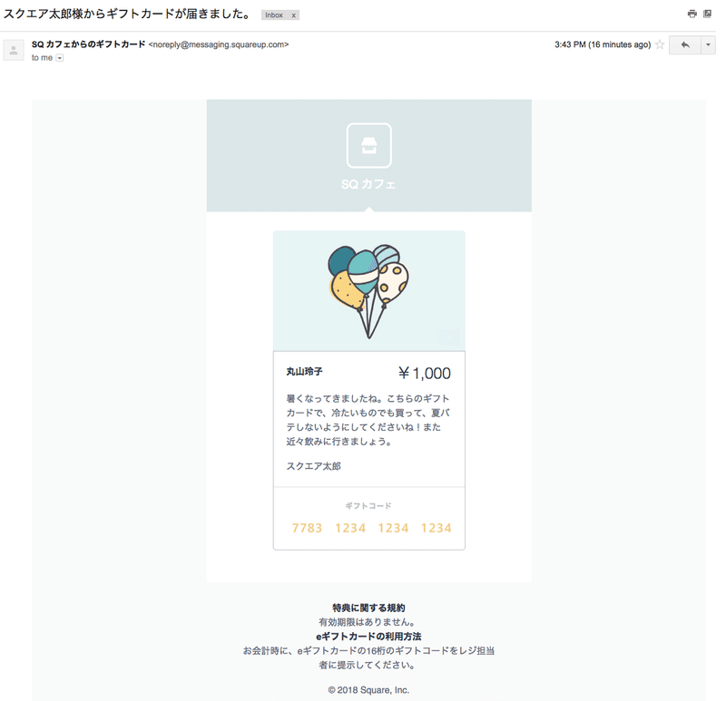Image resolution: width=726 pixels, height=701 pixels.
Task: Click the gift code 7783 1234 1234 1234
Action: [x=371, y=528]
